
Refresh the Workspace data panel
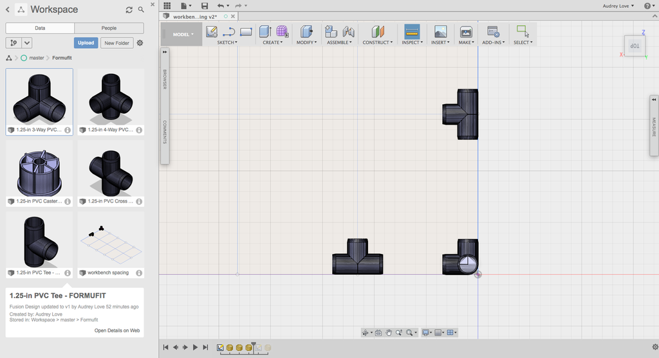point(129,10)
